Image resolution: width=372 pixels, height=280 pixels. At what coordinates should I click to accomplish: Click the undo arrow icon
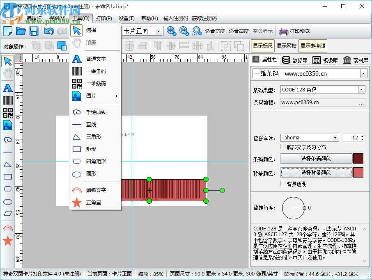pyautogui.click(x=49, y=31)
